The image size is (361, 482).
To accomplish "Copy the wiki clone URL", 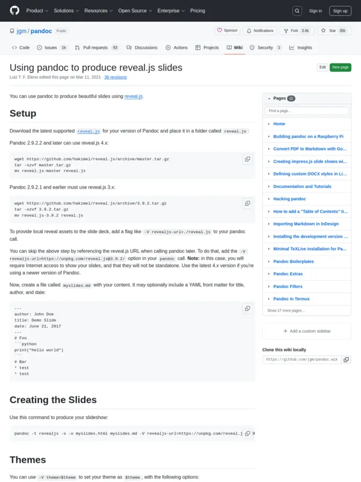I will 345,360.
